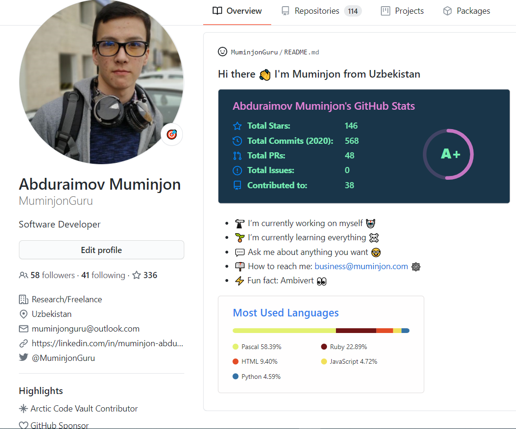Viewport: 516px width, 429px height.
Task: Click the speech bubble Ask me icon
Action: point(240,253)
